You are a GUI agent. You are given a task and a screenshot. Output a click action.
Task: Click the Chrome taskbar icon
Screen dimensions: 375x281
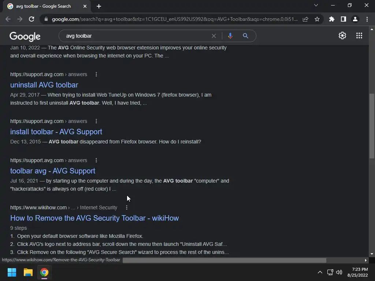pyautogui.click(x=44, y=272)
